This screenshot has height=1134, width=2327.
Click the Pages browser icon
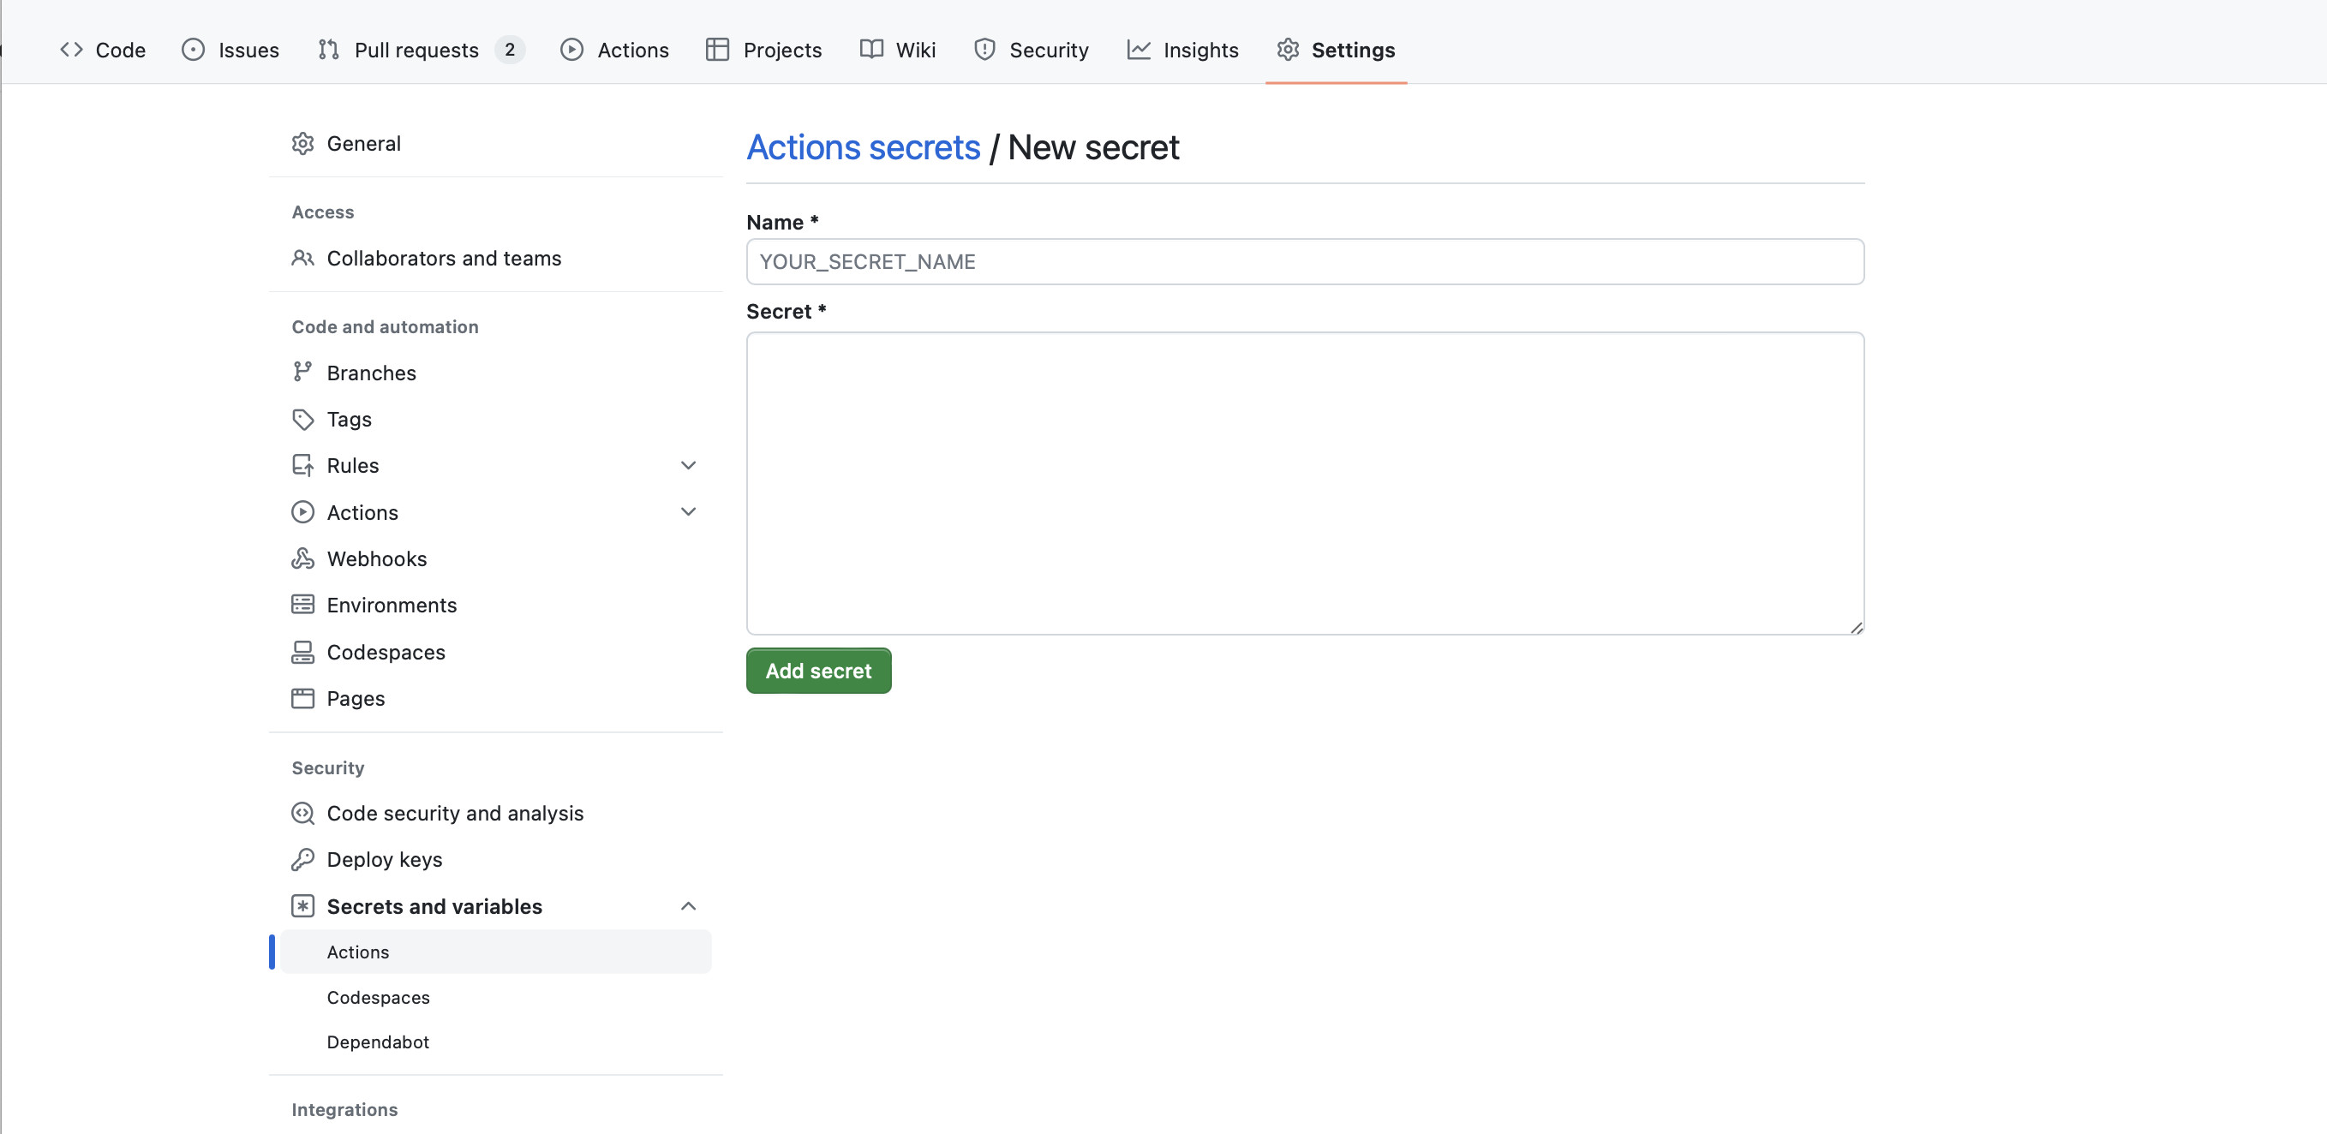pos(302,698)
